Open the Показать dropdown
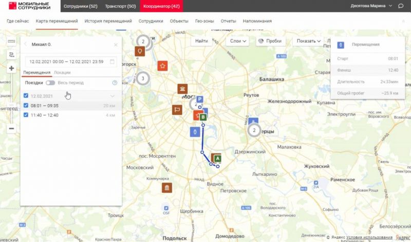Screen dimensions: 411x242 pos(308,41)
